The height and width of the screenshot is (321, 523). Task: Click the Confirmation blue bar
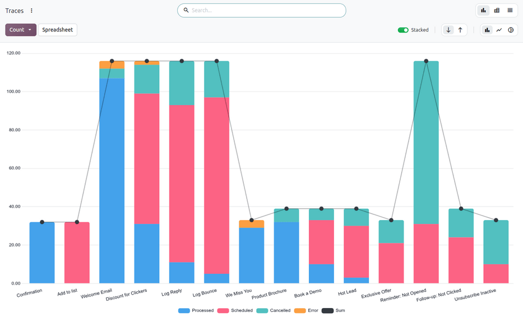pyautogui.click(x=42, y=253)
